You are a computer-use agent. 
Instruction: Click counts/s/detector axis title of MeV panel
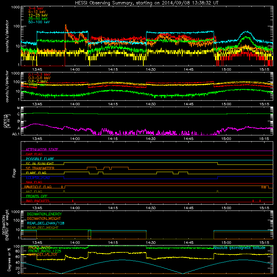coord(7,86)
